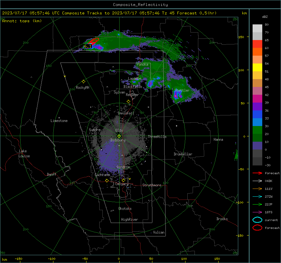Click the Airdrie label

coord(123,167)
